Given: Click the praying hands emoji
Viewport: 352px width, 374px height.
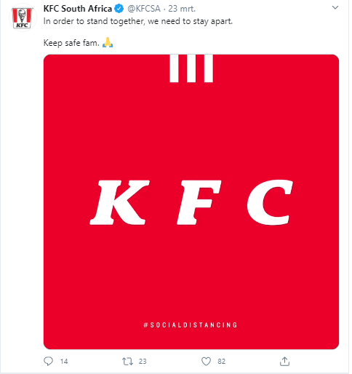Looking at the screenshot, I should click(108, 42).
